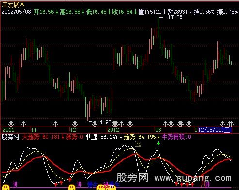Click the blue 慢牛 signal label

[x=93, y=184]
